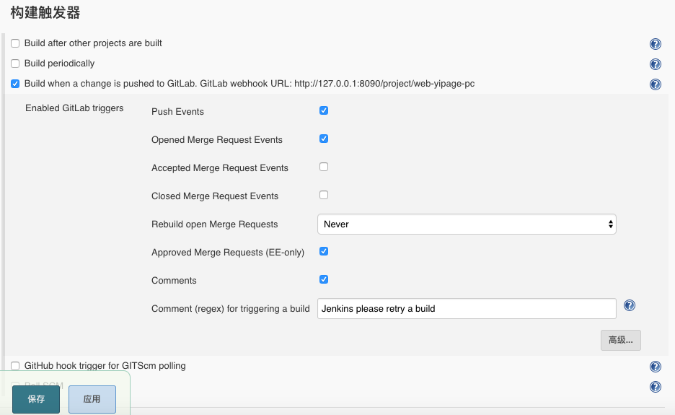Open help for Build periodically
Viewport: 675px width, 415px height.
click(656, 64)
